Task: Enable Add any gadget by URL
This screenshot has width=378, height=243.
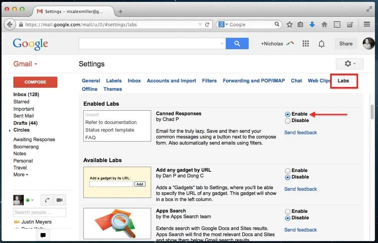Action: pyautogui.click(x=287, y=171)
